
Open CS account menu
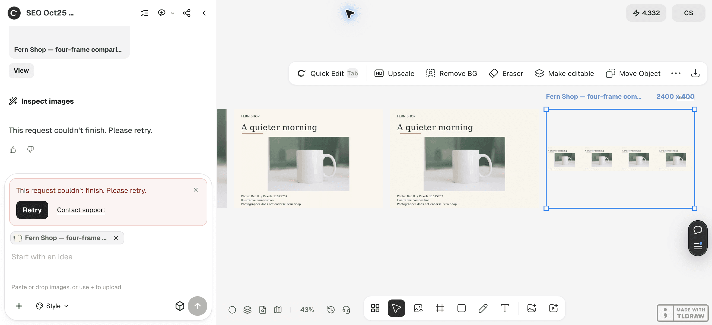point(688,13)
